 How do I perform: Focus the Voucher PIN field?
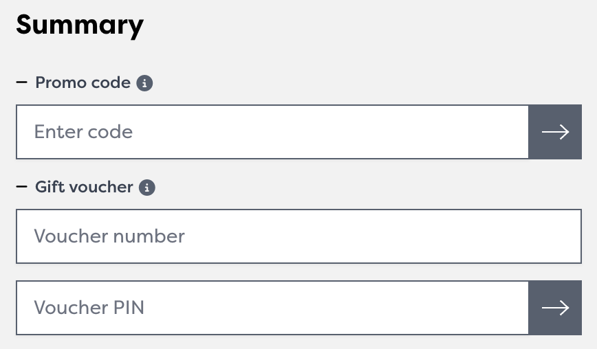pyautogui.click(x=272, y=308)
